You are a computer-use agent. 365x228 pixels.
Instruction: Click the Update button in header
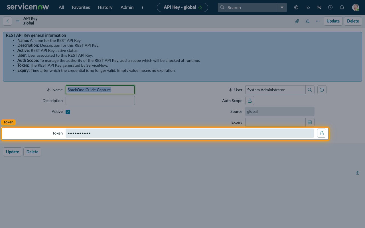click(333, 21)
